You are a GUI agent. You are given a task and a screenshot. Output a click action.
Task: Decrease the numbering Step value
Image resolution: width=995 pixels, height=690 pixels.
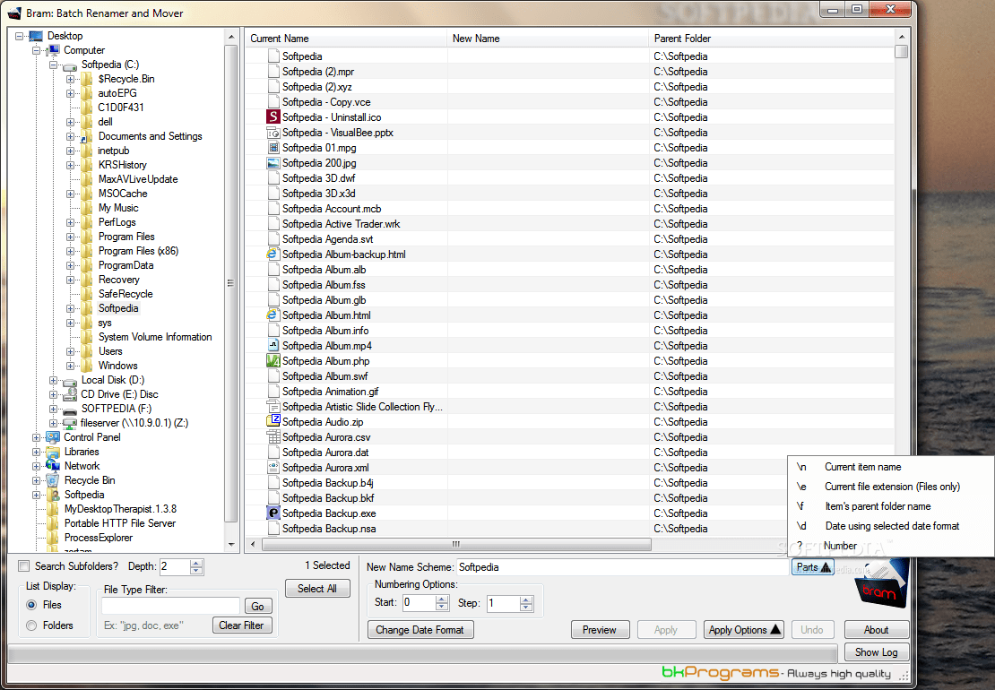pyautogui.click(x=526, y=607)
